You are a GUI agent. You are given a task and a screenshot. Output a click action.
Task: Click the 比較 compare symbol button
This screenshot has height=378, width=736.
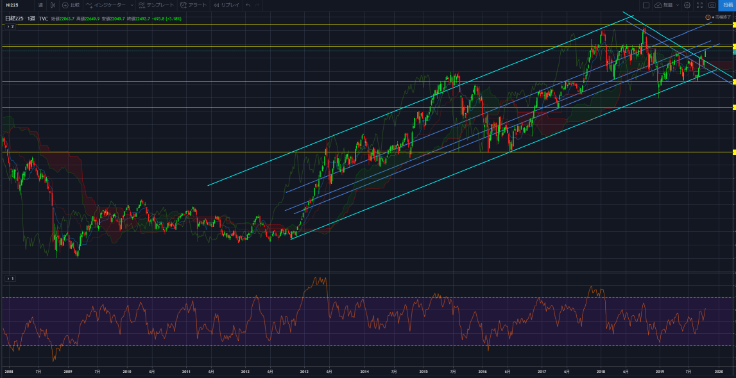[x=71, y=5]
